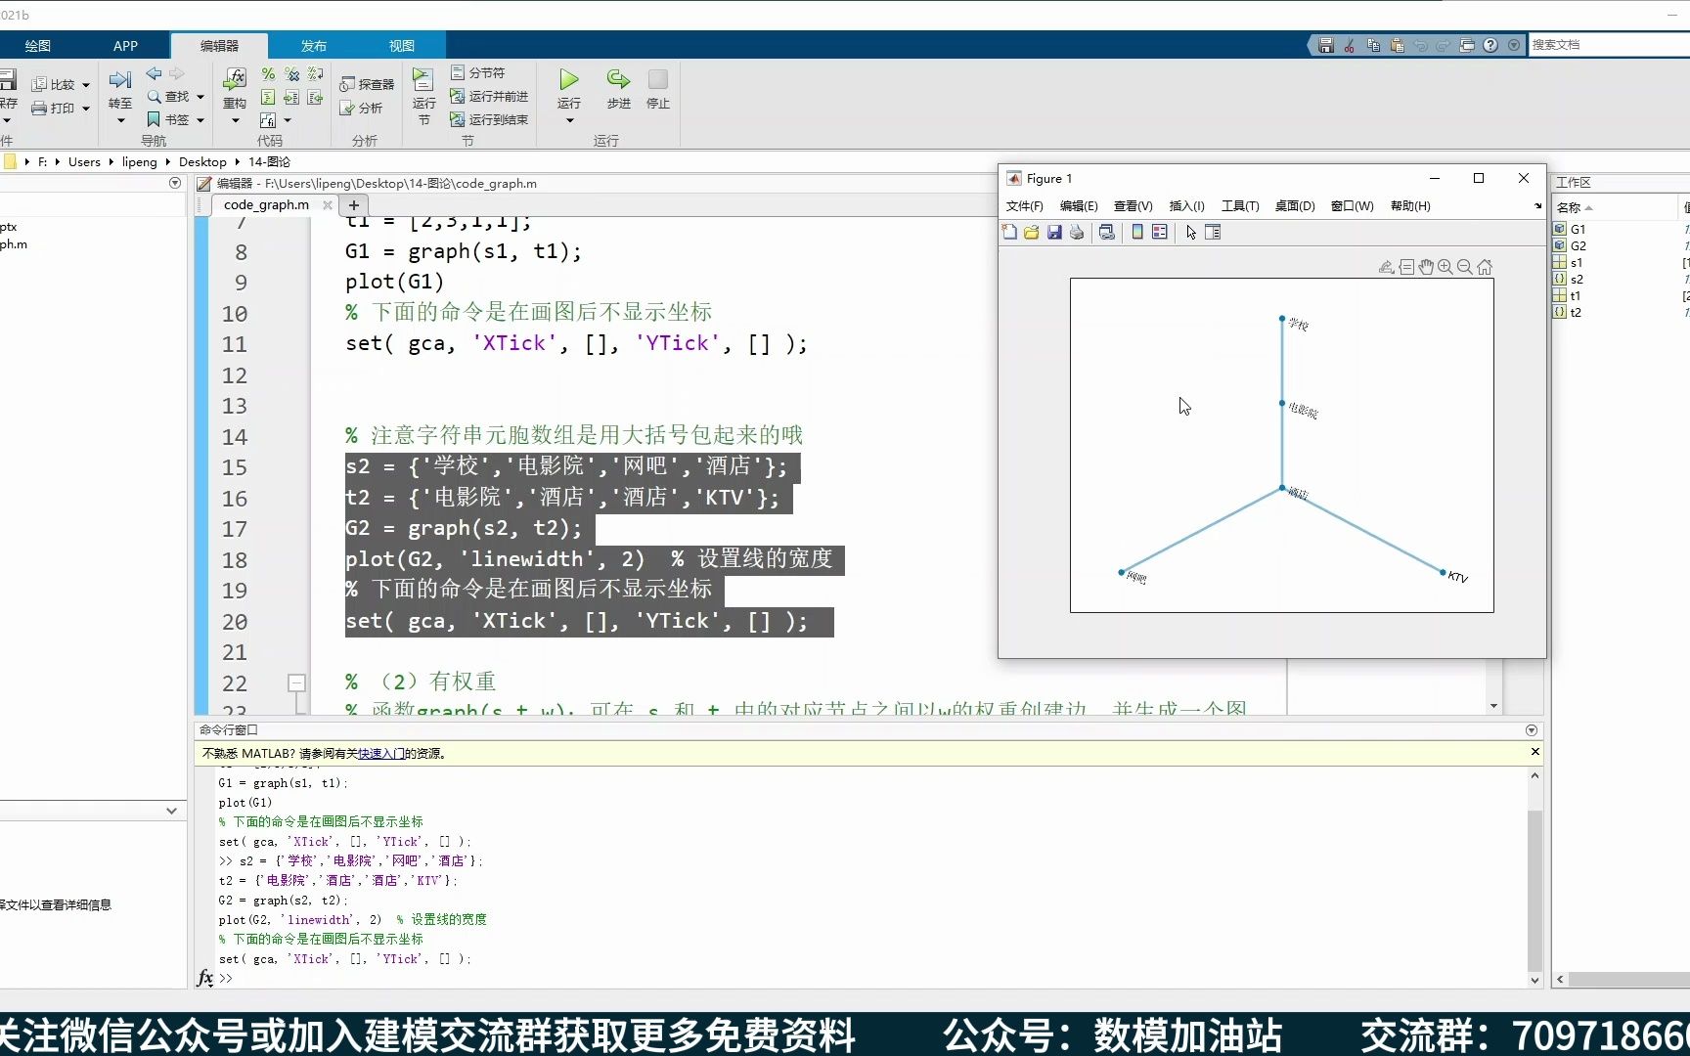Click the Print (打印) button
Screen dimensions: 1690x1056
(54, 108)
